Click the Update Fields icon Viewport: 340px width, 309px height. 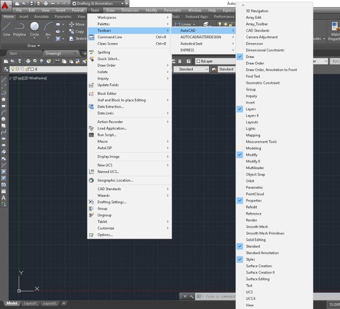coord(91,85)
